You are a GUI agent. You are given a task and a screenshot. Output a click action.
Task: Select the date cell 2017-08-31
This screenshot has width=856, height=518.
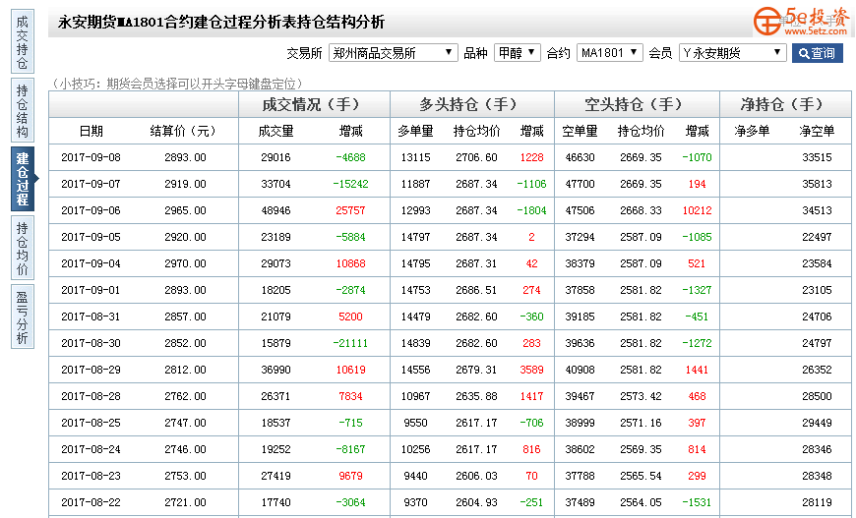(91, 317)
